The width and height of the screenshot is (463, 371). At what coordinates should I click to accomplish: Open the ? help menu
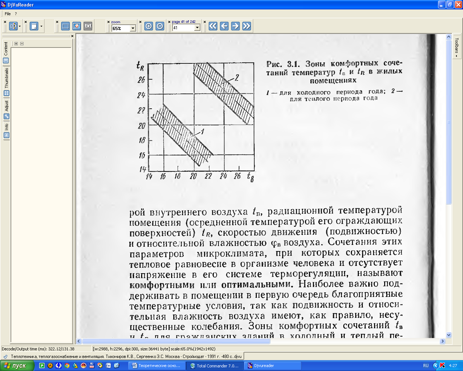click(x=16, y=14)
